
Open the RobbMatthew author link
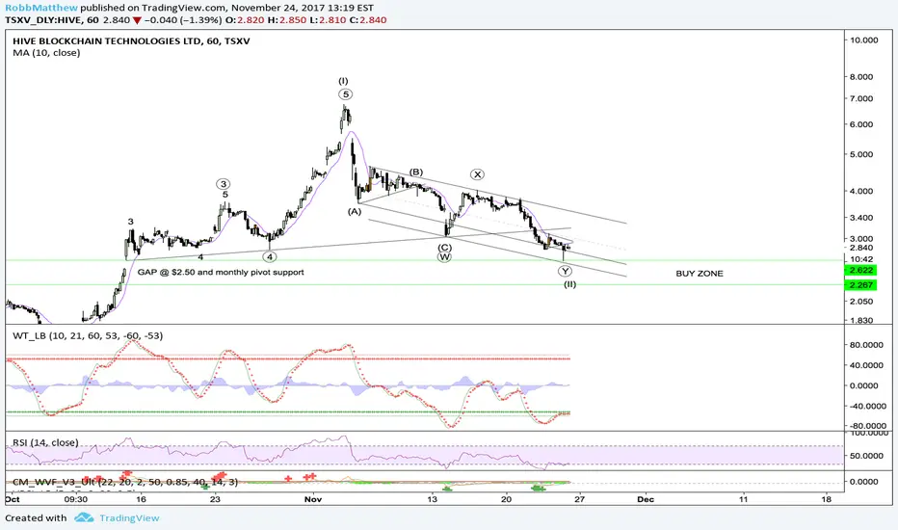(41, 8)
